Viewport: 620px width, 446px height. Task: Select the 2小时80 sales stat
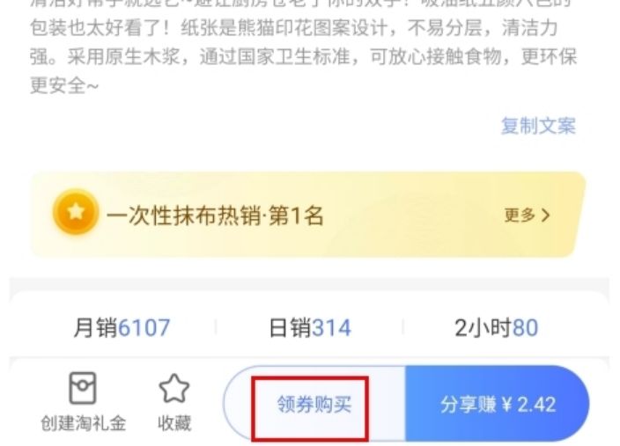click(496, 328)
